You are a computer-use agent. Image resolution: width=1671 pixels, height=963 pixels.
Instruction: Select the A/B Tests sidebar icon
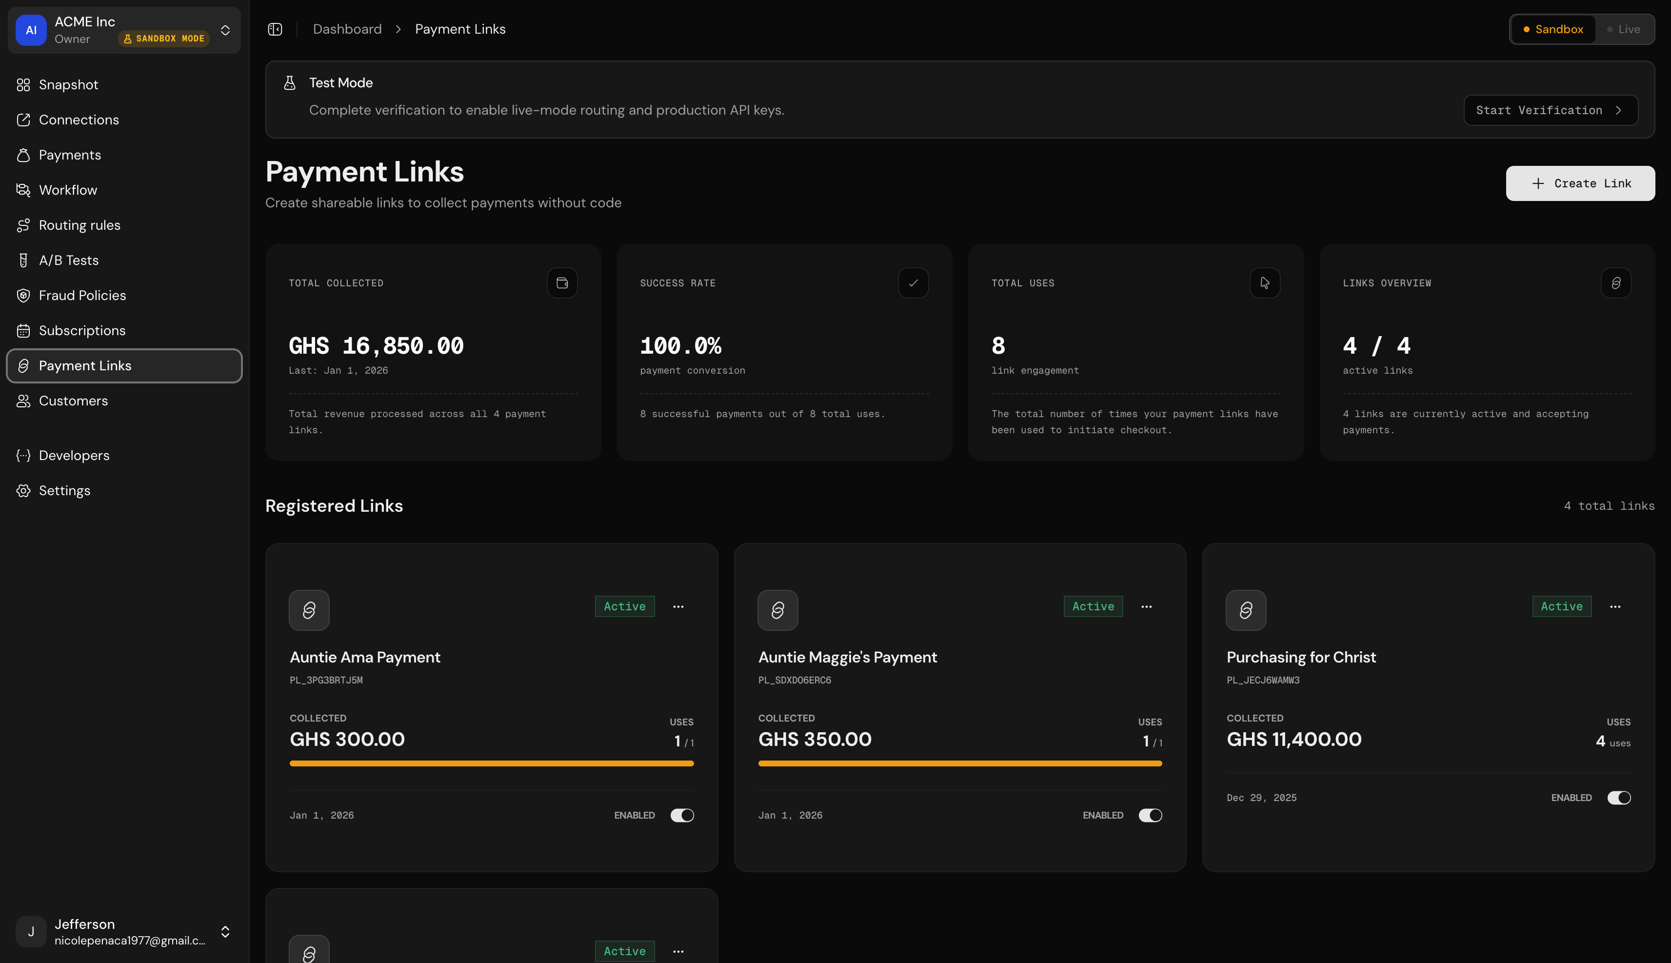[x=24, y=260]
